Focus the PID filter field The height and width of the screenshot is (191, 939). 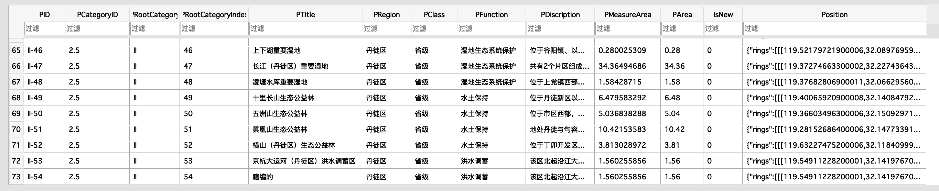click(44, 29)
